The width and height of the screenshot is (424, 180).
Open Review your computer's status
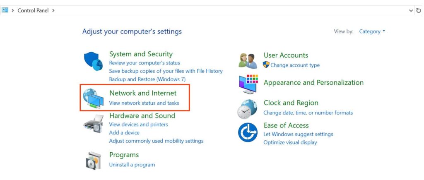(x=145, y=63)
